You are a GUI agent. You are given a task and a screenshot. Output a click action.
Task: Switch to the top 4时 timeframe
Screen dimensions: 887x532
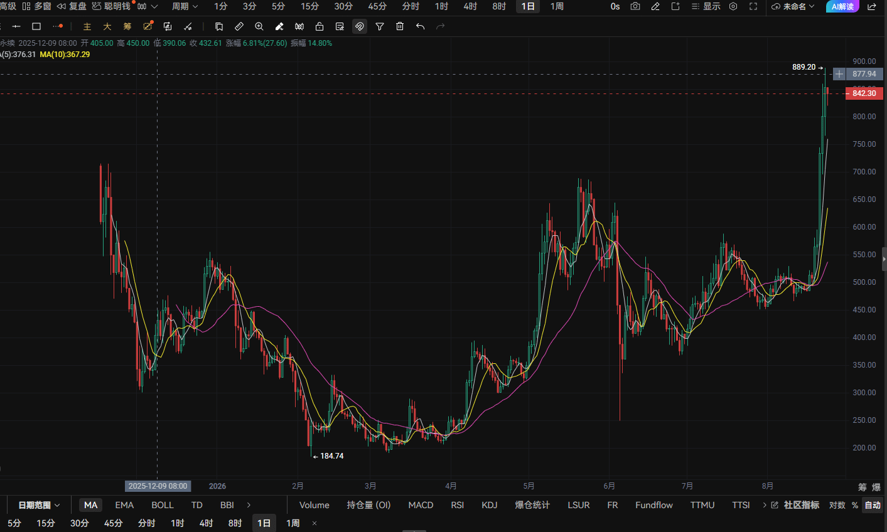pos(470,6)
